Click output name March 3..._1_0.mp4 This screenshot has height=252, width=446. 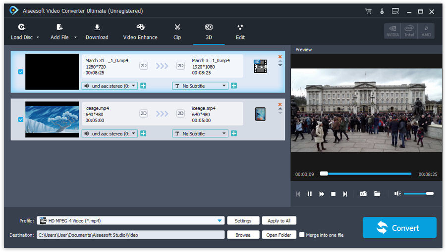coord(211,60)
